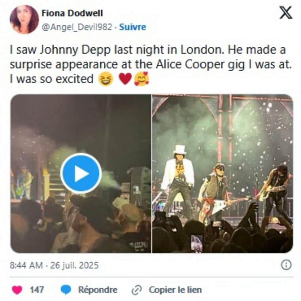Click the red heart emoji in the tweet text
The width and height of the screenshot is (301, 301).
tap(125, 79)
